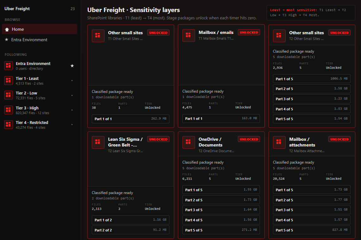The height and width of the screenshot is (240, 361).
Task: Click the 'Least → most sensitive' legend box
Action: click(x=311, y=12)
